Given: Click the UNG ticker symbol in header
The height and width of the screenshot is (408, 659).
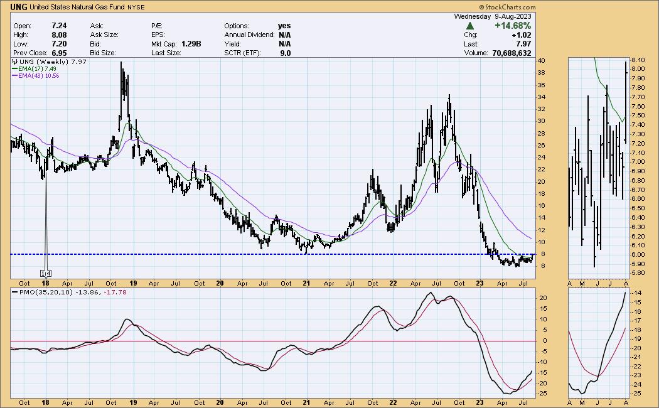Looking at the screenshot, I should pos(19,7).
